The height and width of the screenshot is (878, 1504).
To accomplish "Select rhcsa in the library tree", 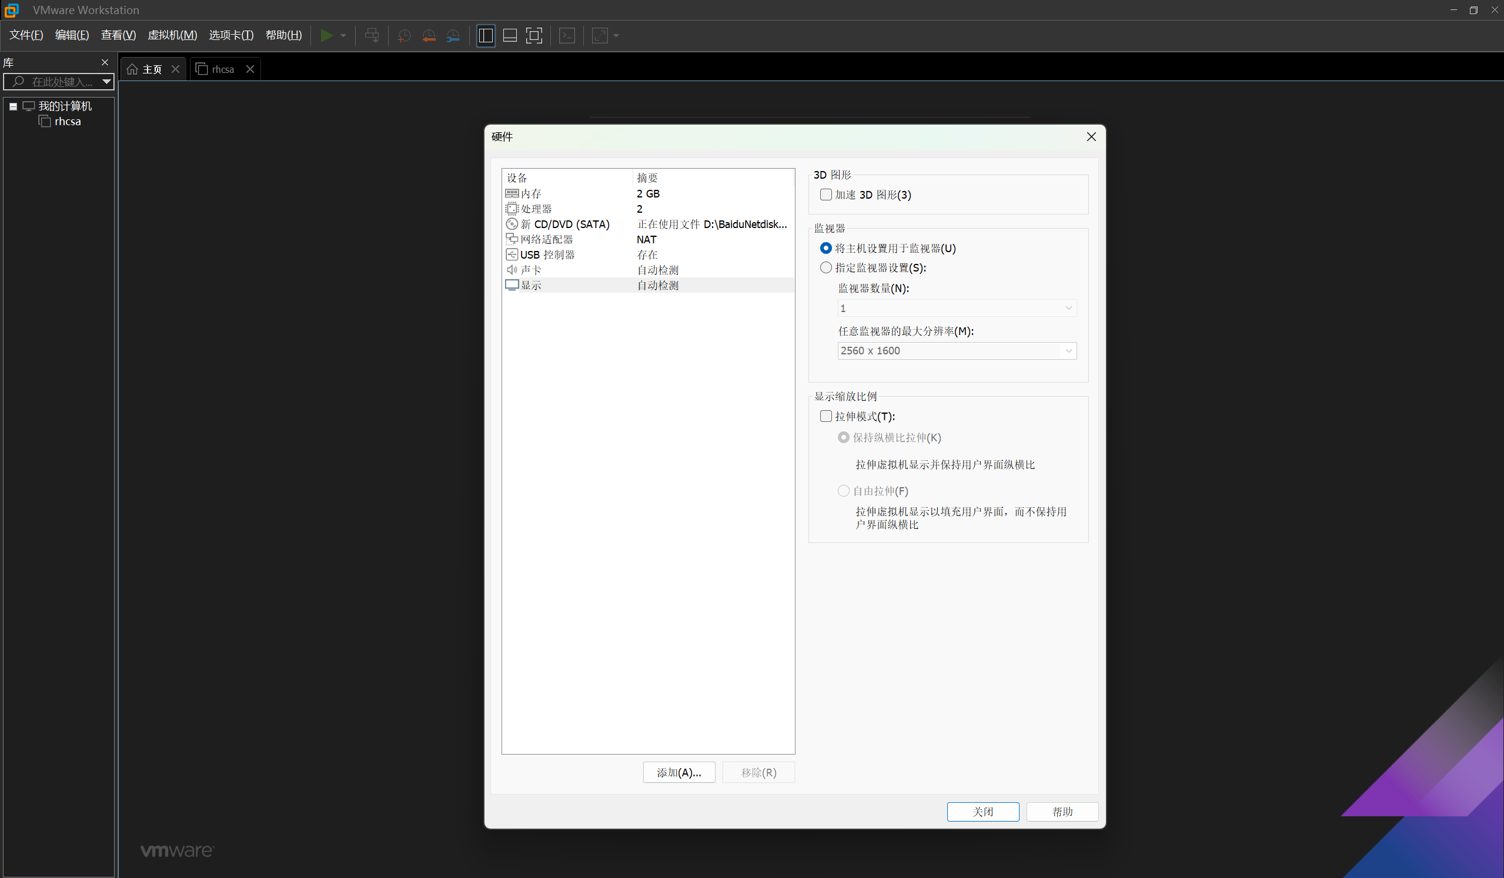I will tap(68, 122).
